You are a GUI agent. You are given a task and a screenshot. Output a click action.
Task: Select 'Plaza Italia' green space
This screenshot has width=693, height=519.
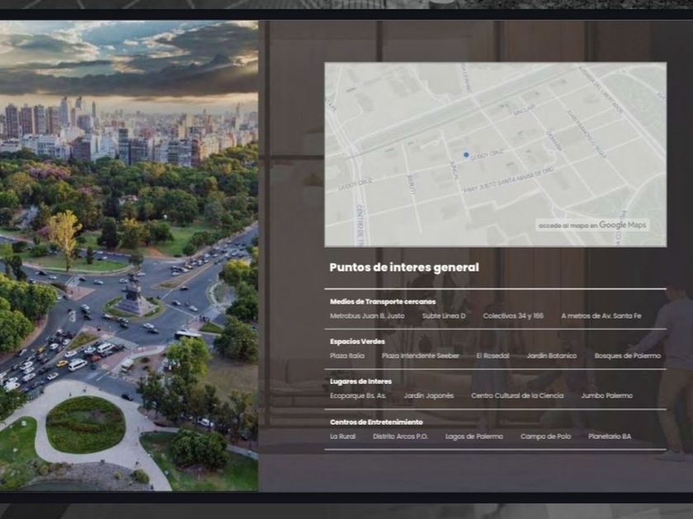346,356
